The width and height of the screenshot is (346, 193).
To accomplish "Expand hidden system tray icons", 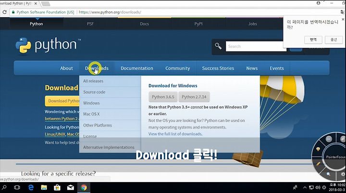I will point(305,188).
